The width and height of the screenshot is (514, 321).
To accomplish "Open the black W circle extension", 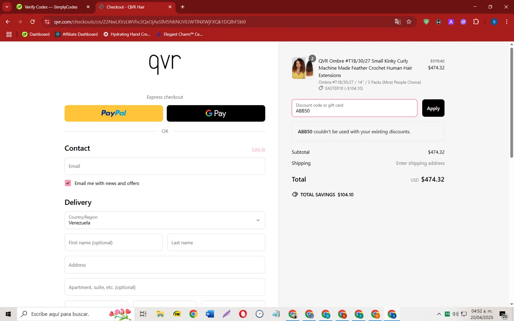I will click(x=439, y=22).
